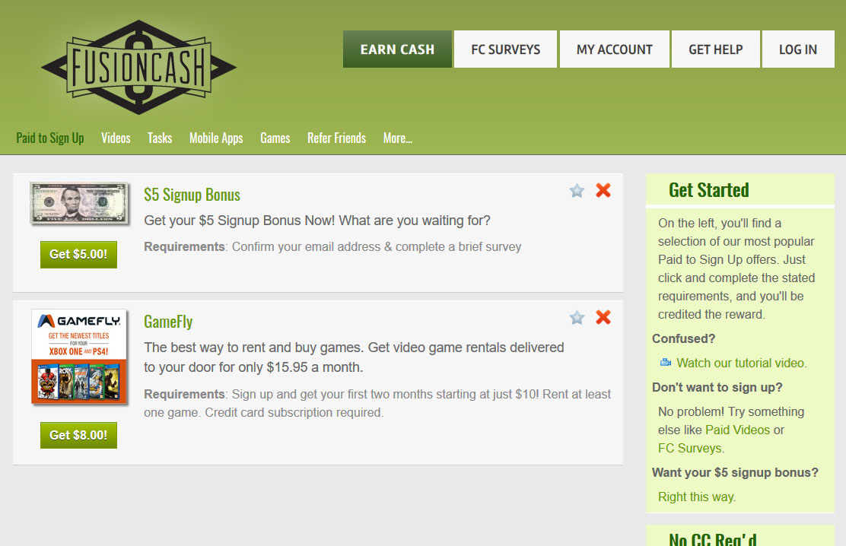The height and width of the screenshot is (546, 846).
Task: Click the FusionCash logo
Action: (138, 68)
